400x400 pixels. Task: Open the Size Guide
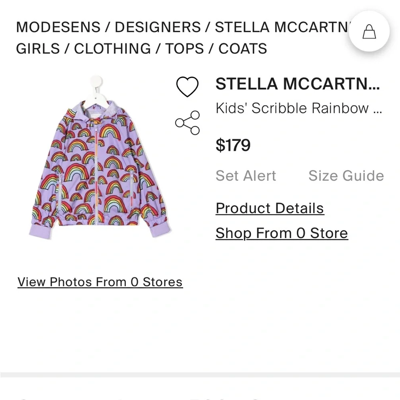pos(346,175)
